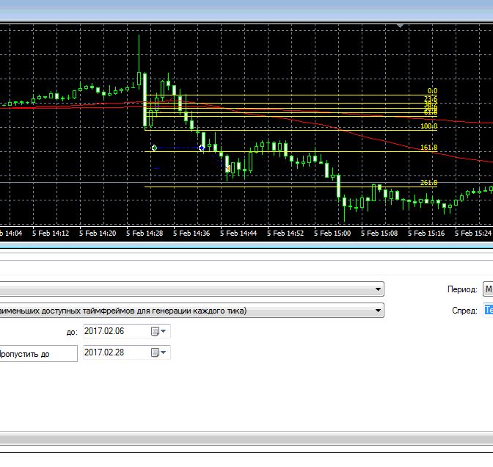
Task: Click the 2017.02.28 skip-to date field
Action: pos(127,352)
